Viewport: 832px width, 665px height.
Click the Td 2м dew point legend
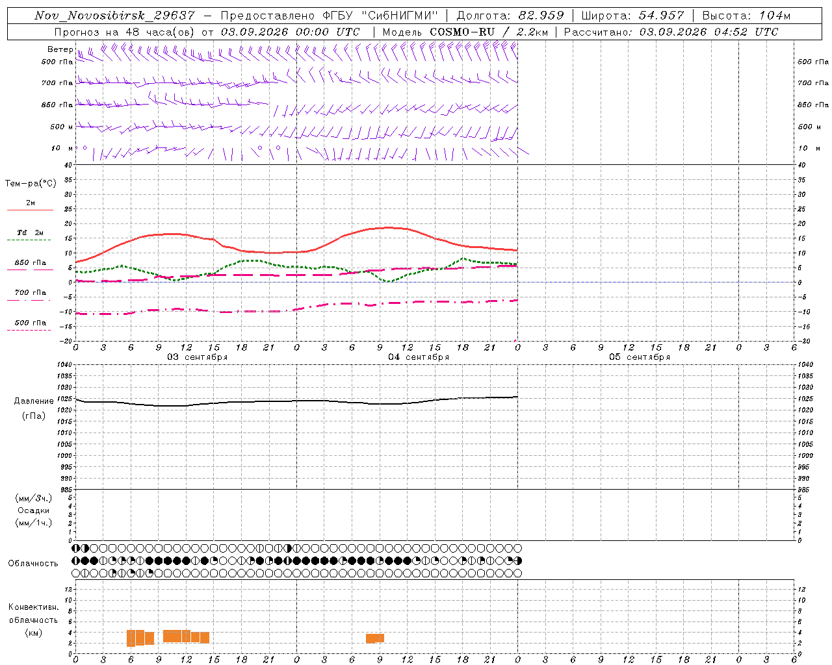[x=30, y=232]
